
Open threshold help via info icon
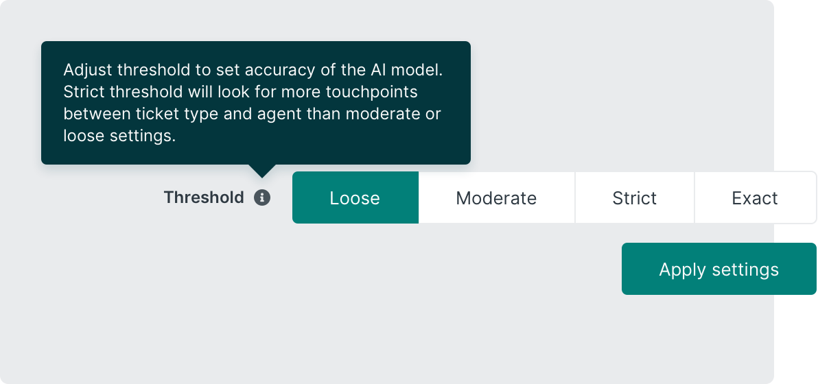pos(262,197)
